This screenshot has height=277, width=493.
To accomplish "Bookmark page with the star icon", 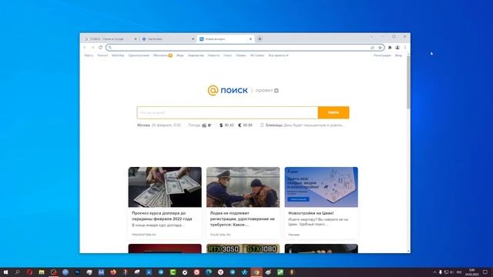I will (x=380, y=48).
